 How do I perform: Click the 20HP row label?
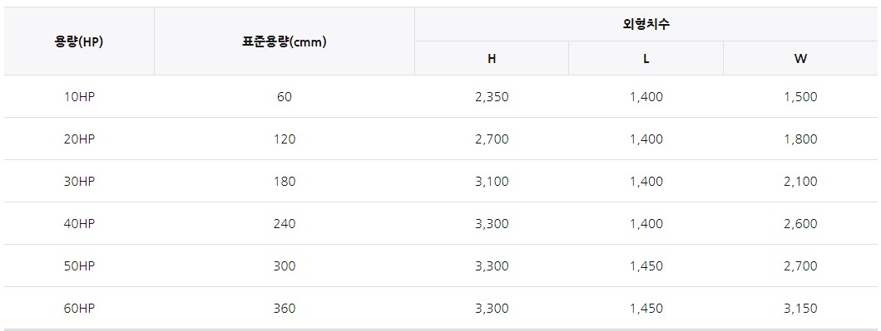coord(79,139)
